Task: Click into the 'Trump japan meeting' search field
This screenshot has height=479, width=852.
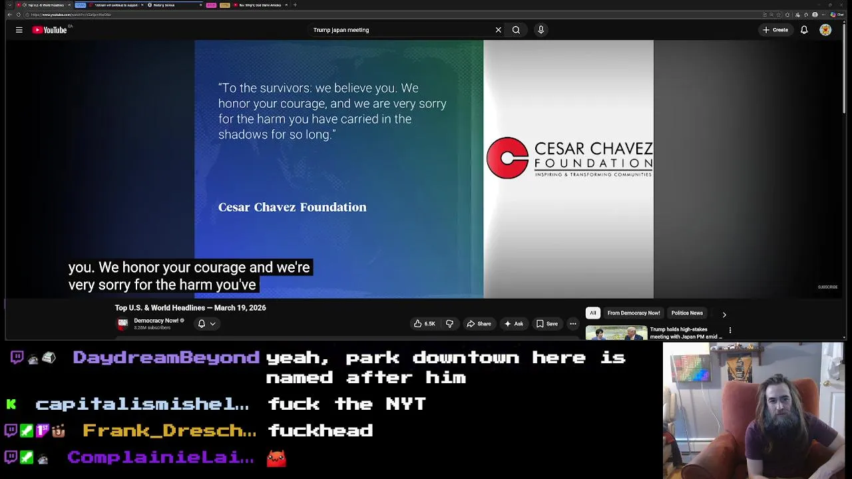Action: 399,30
